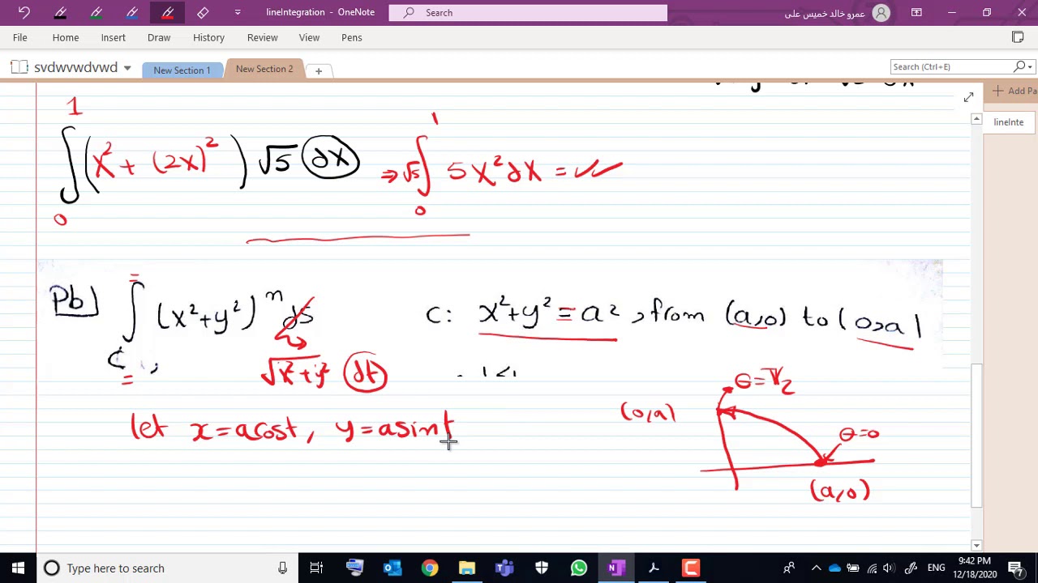1038x583 pixels.
Task: Click the battery status tray icon
Action: coord(853,568)
